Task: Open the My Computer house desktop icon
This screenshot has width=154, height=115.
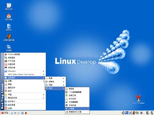Action: (x=9, y=17)
